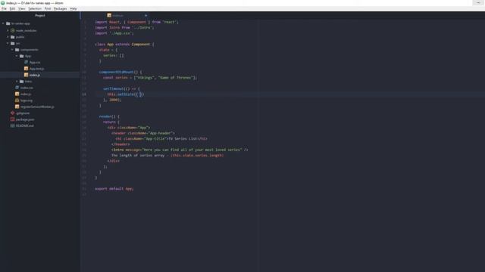This screenshot has height=272, width=485.
Task: Click the highlighted index.js file icon in App folder
Action: click(26, 75)
